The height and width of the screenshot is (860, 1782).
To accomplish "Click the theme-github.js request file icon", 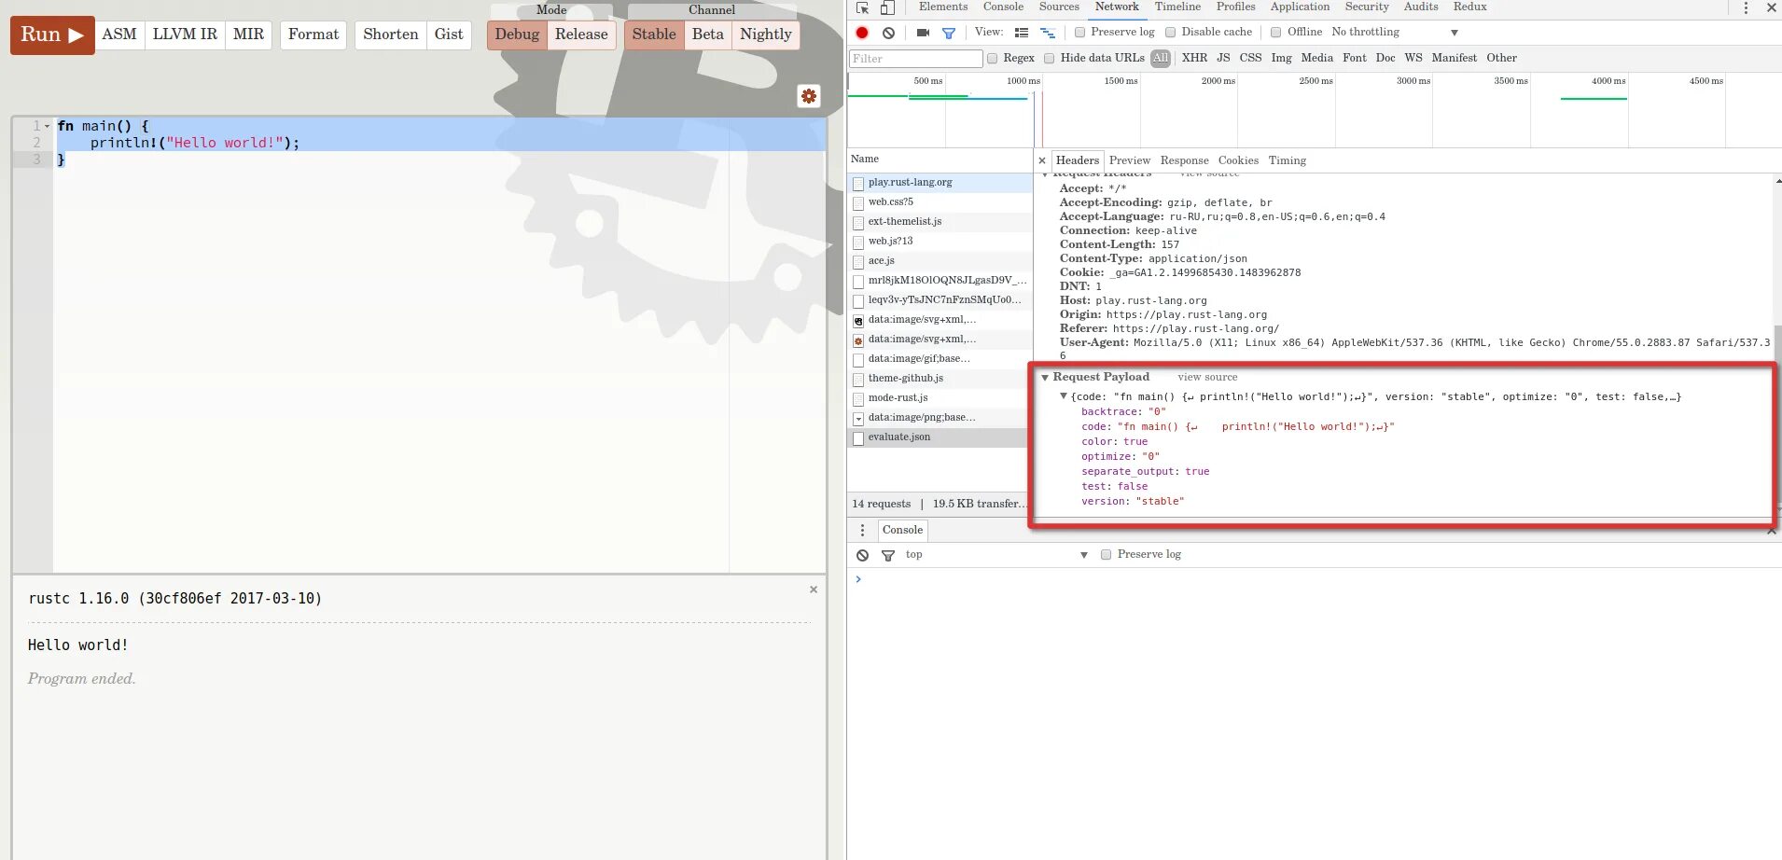I will point(858,379).
